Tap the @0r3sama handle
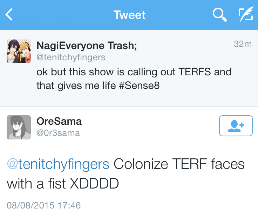This screenshot has height=219, width=258. click(58, 133)
